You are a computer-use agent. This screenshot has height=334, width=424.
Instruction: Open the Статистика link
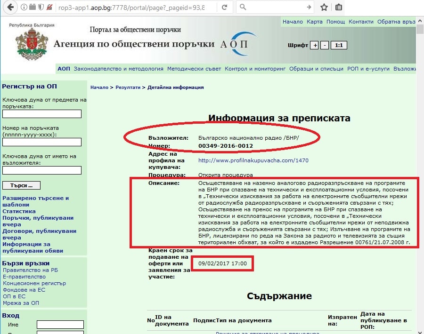tap(19, 211)
